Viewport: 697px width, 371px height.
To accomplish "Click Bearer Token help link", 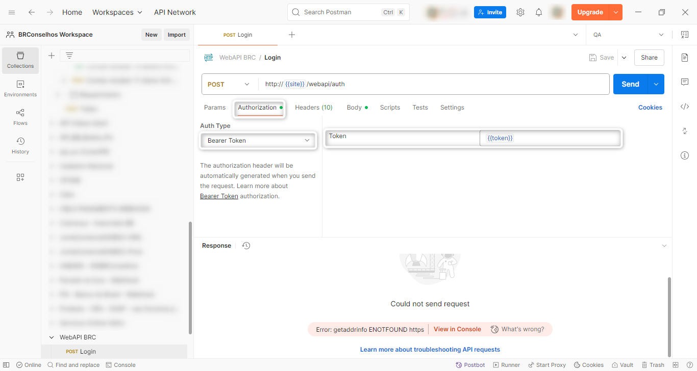I will pyautogui.click(x=219, y=196).
